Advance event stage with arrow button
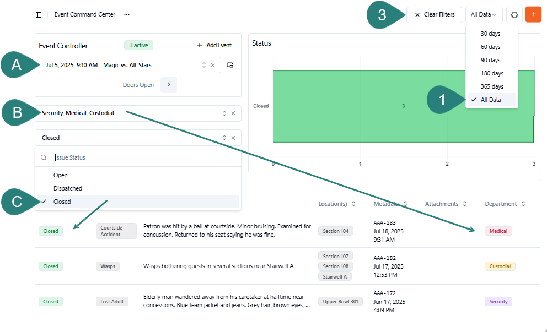The height and width of the screenshot is (332, 547). [x=169, y=85]
